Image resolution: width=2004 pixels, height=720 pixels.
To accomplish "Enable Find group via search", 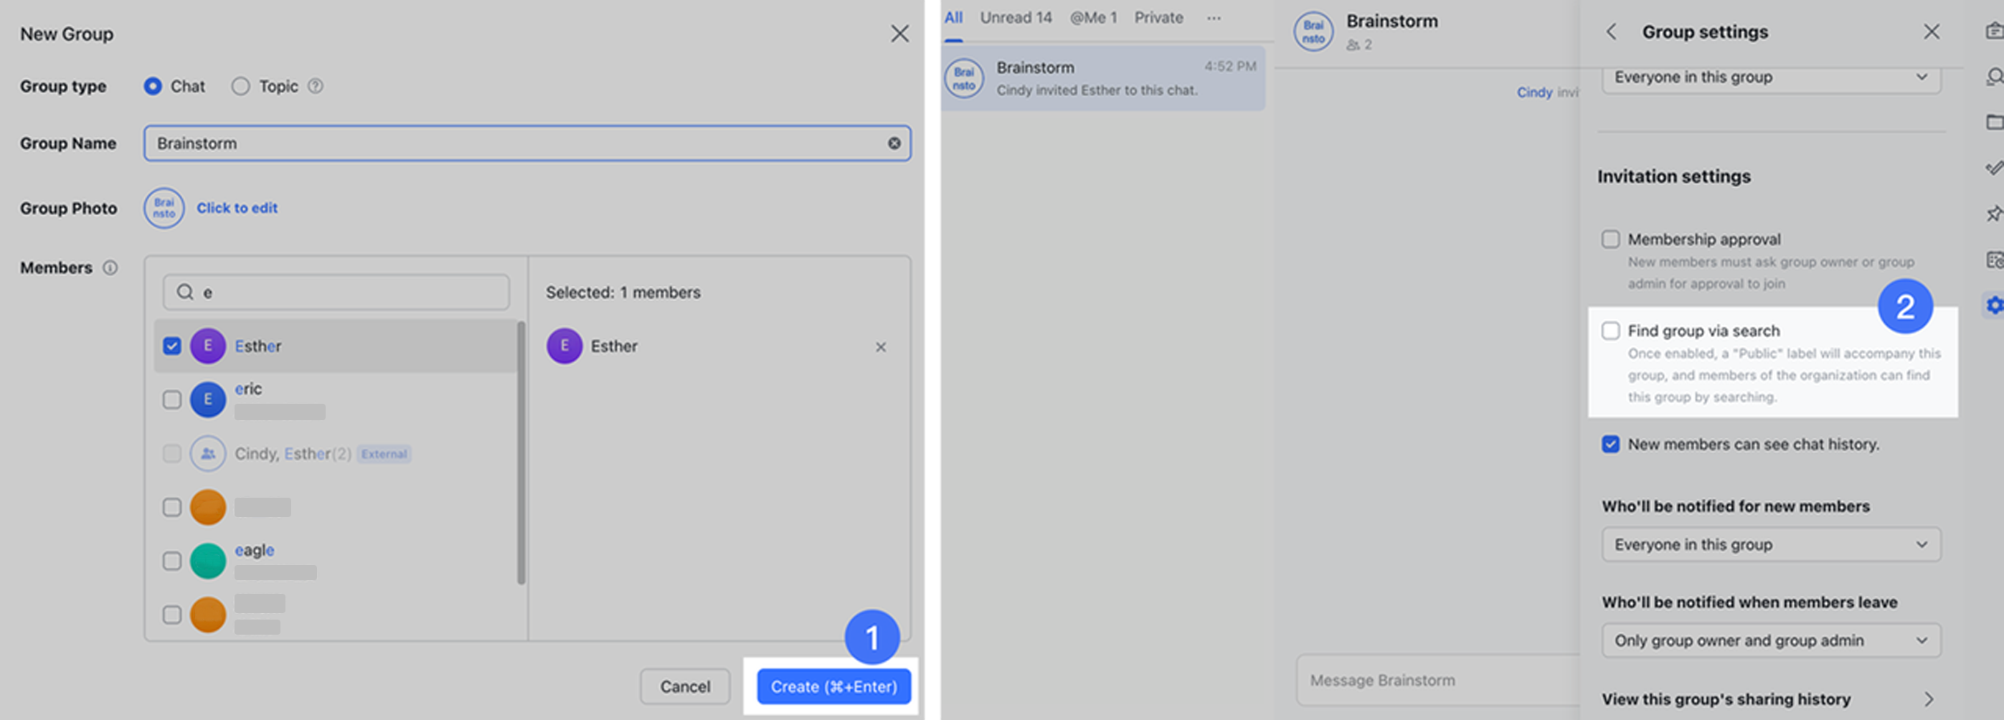I will [1610, 331].
